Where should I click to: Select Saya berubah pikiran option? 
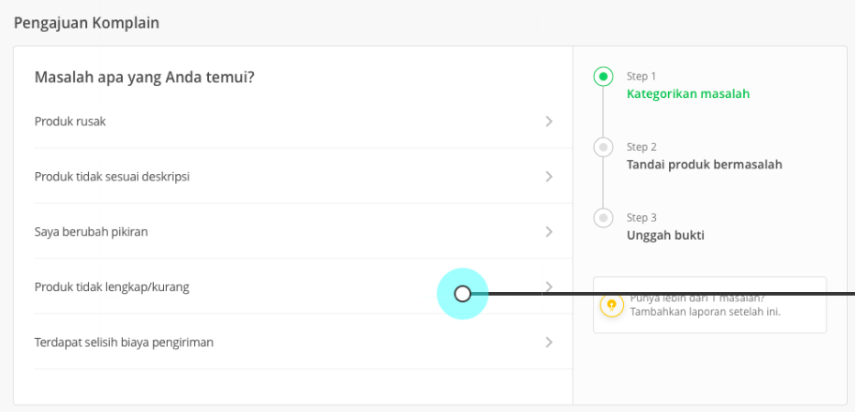coord(303,232)
